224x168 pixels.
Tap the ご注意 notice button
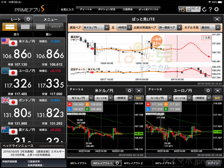click(x=206, y=38)
